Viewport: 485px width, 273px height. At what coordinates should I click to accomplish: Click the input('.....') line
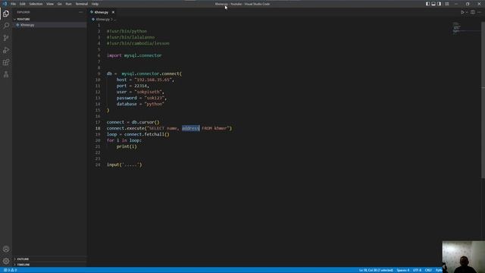click(x=124, y=165)
